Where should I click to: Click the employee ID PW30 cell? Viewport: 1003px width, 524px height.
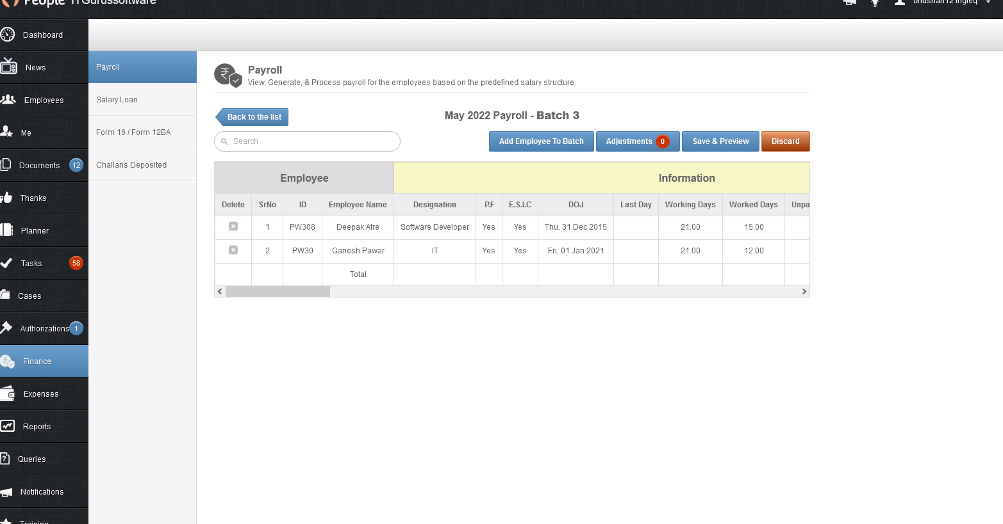pos(303,251)
